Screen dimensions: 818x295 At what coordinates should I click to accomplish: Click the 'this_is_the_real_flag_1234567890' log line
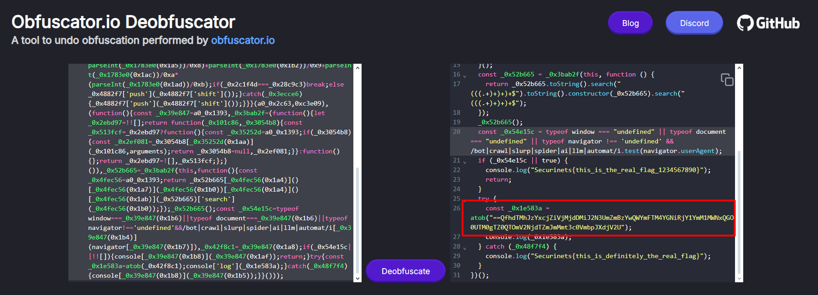tap(598, 170)
